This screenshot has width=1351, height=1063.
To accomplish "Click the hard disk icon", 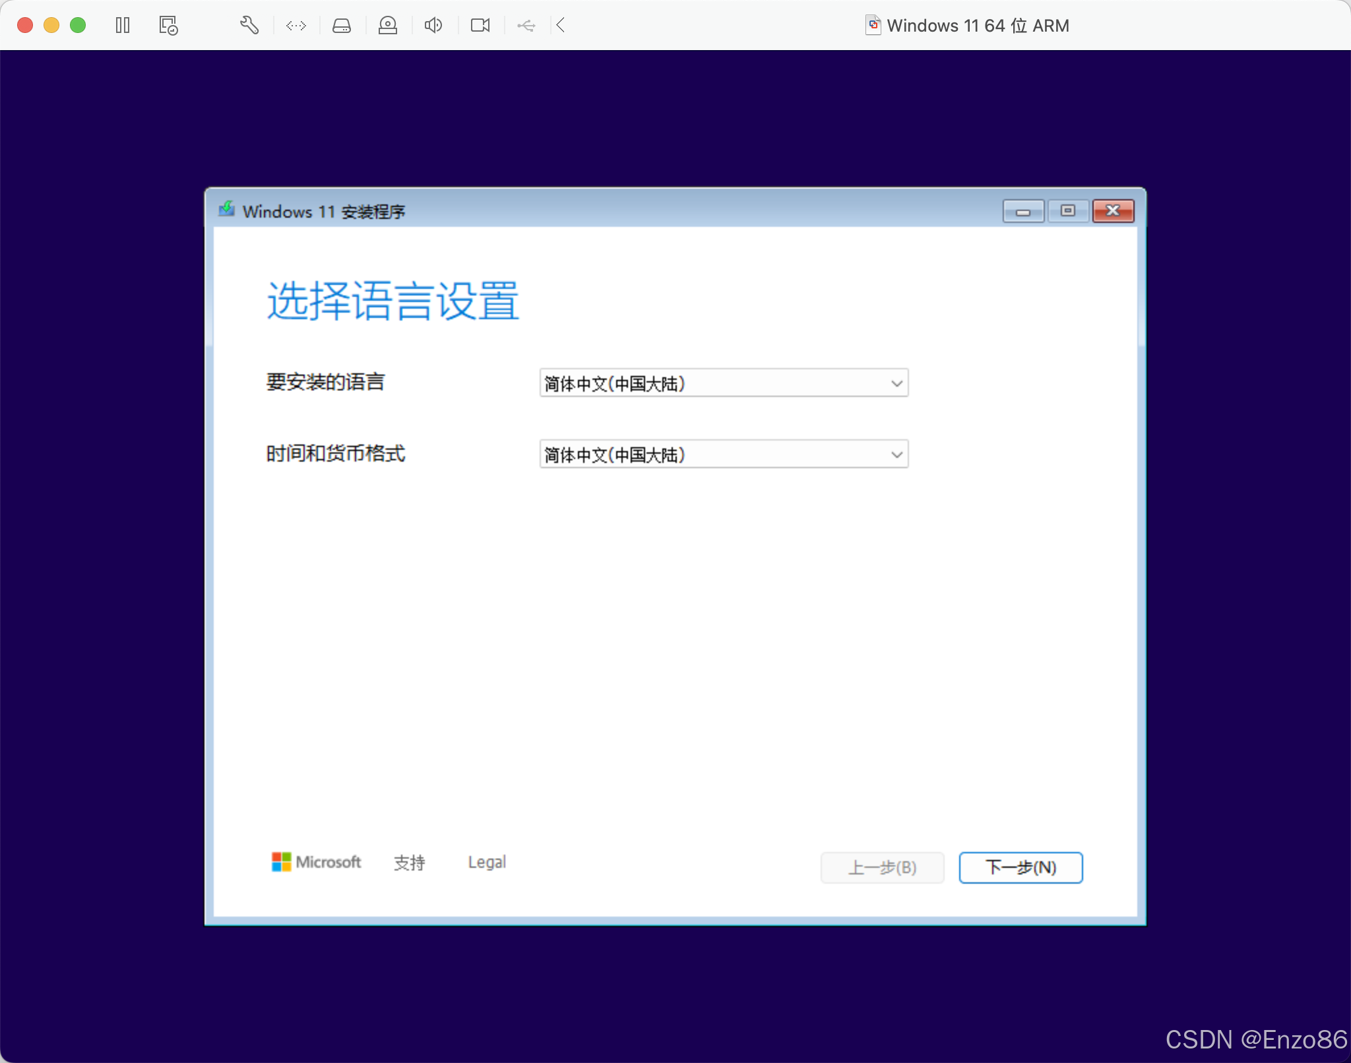I will pos(342,26).
